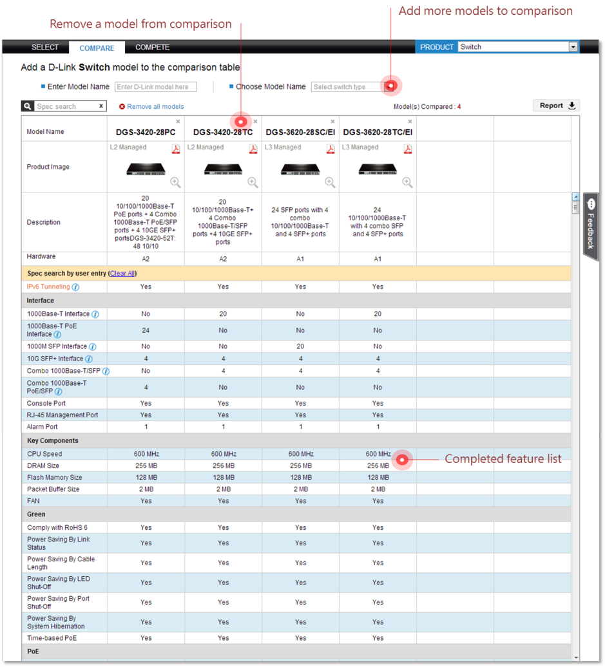
Task: Switch to the SELECT tab
Action: click(x=45, y=47)
